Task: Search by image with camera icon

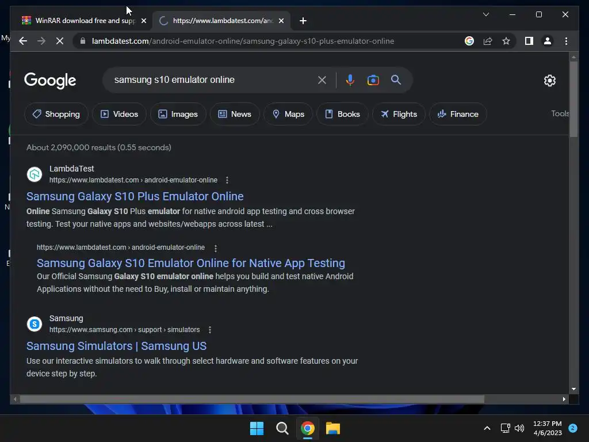Action: tap(373, 80)
